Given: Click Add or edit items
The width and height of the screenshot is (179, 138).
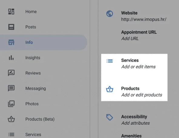Looking at the screenshot, I should pyautogui.click(x=138, y=67).
